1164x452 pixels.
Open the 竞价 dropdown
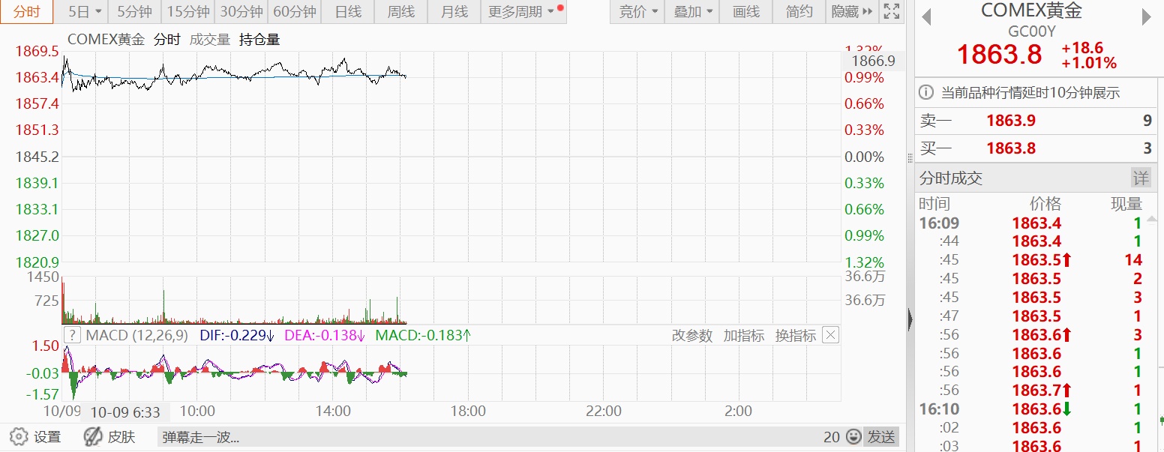(638, 11)
